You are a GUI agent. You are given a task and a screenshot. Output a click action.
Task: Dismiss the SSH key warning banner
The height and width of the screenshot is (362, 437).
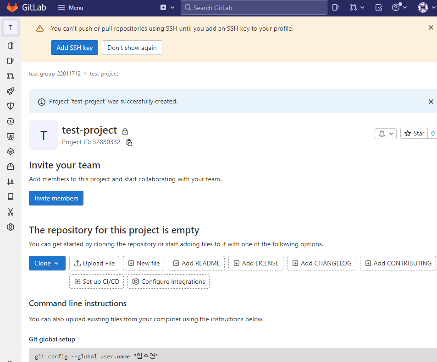(431, 27)
